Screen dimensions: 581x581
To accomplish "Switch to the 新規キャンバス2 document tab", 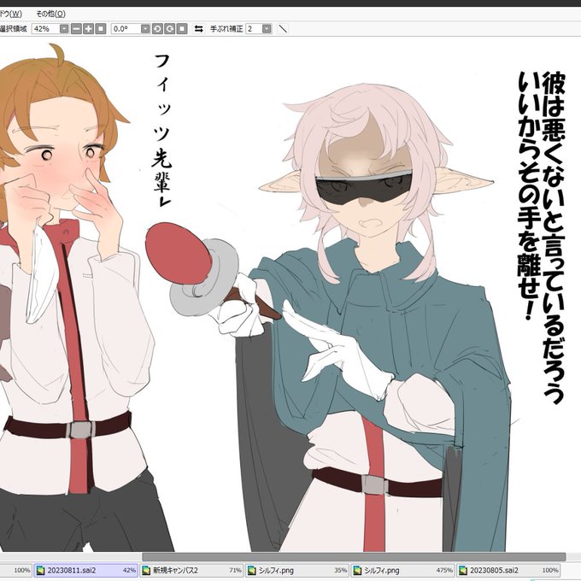I will (x=191, y=570).
